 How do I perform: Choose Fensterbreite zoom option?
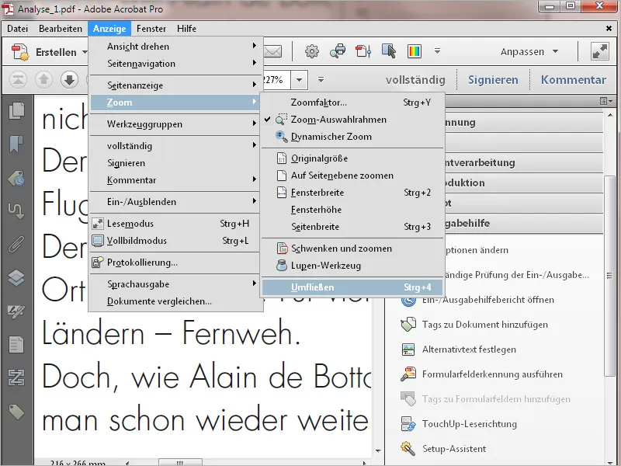pos(352,193)
